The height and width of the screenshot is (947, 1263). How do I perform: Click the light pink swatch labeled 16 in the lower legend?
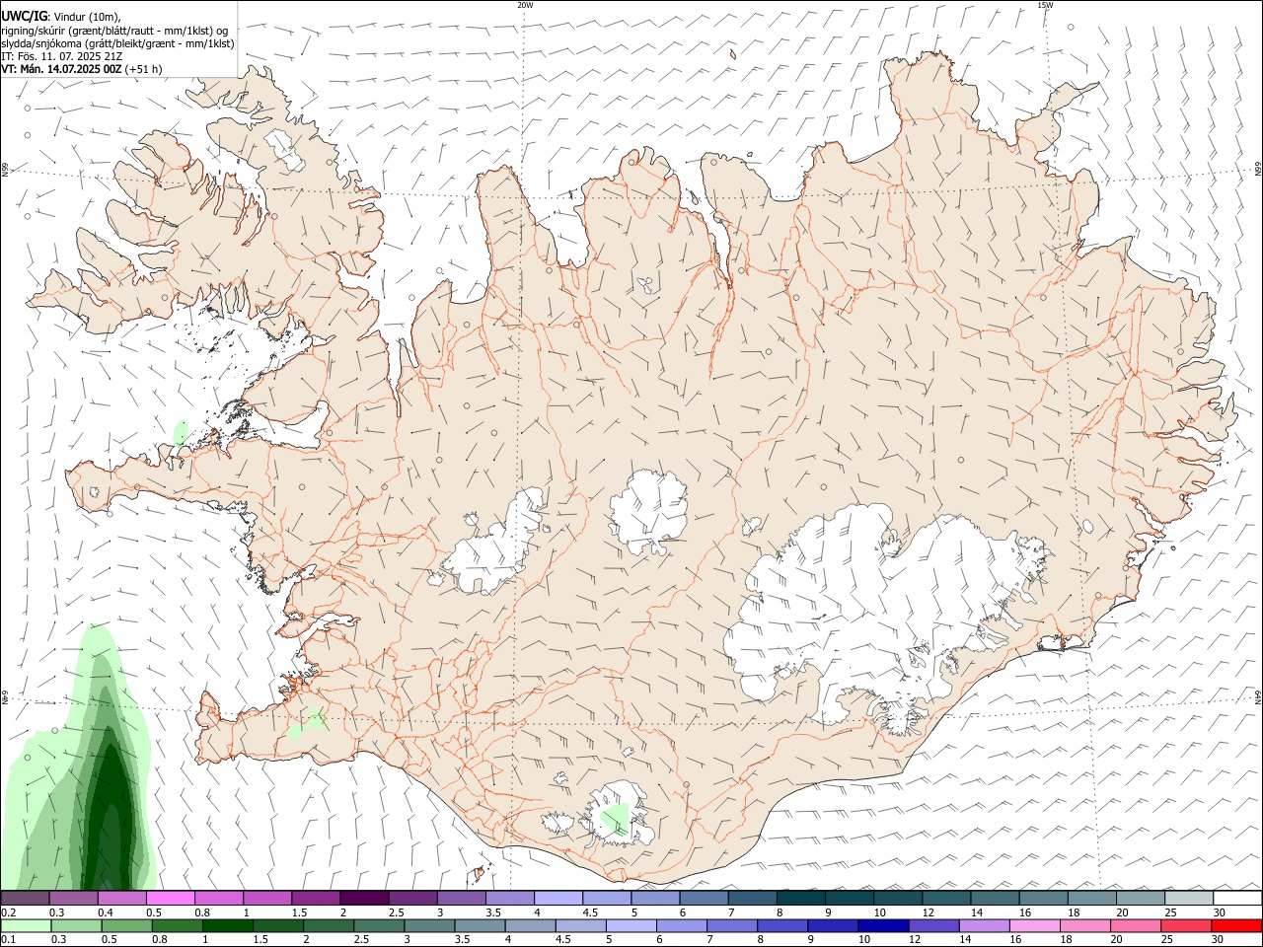1035,925
